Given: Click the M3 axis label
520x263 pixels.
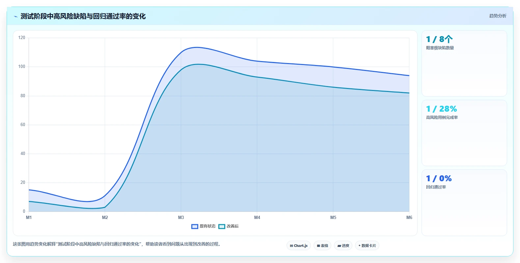Looking at the screenshot, I should click(181, 217).
